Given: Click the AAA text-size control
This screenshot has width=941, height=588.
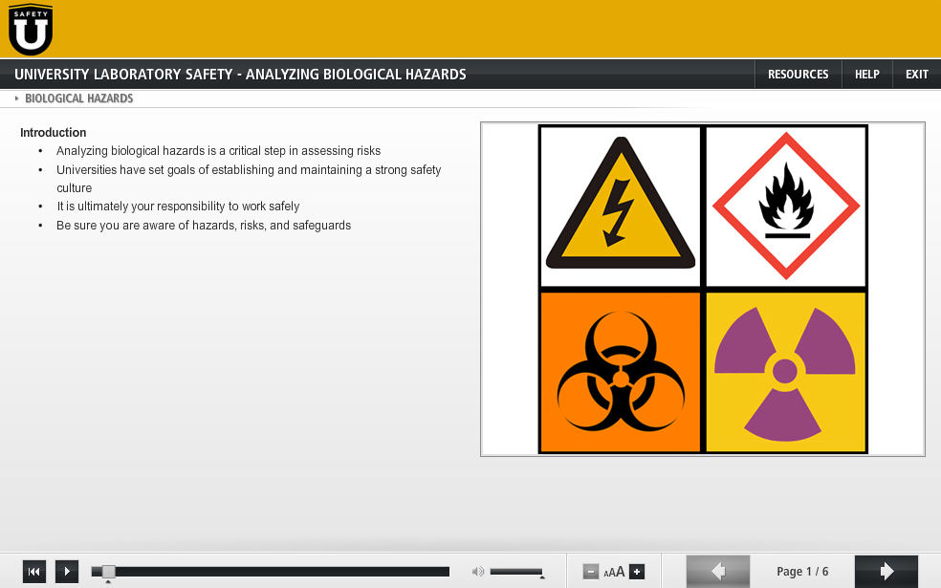Looking at the screenshot, I should coord(614,571).
